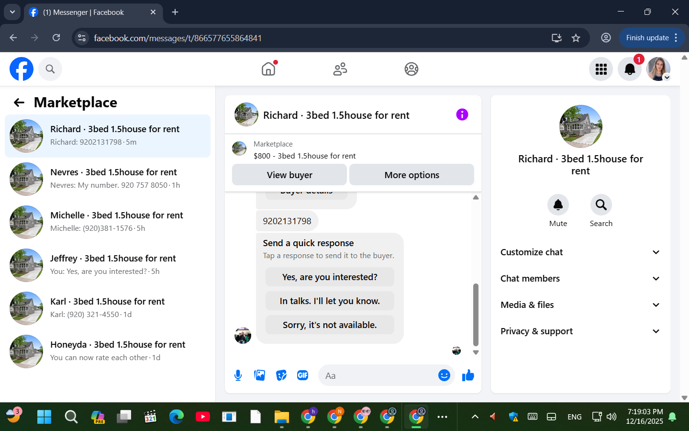Open Chrome profile icon
The image size is (689, 431).
click(606, 38)
